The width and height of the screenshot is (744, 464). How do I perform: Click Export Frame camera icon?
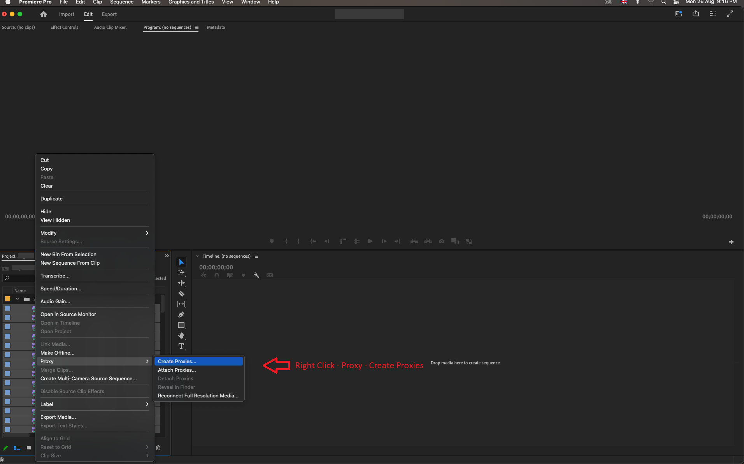point(442,241)
